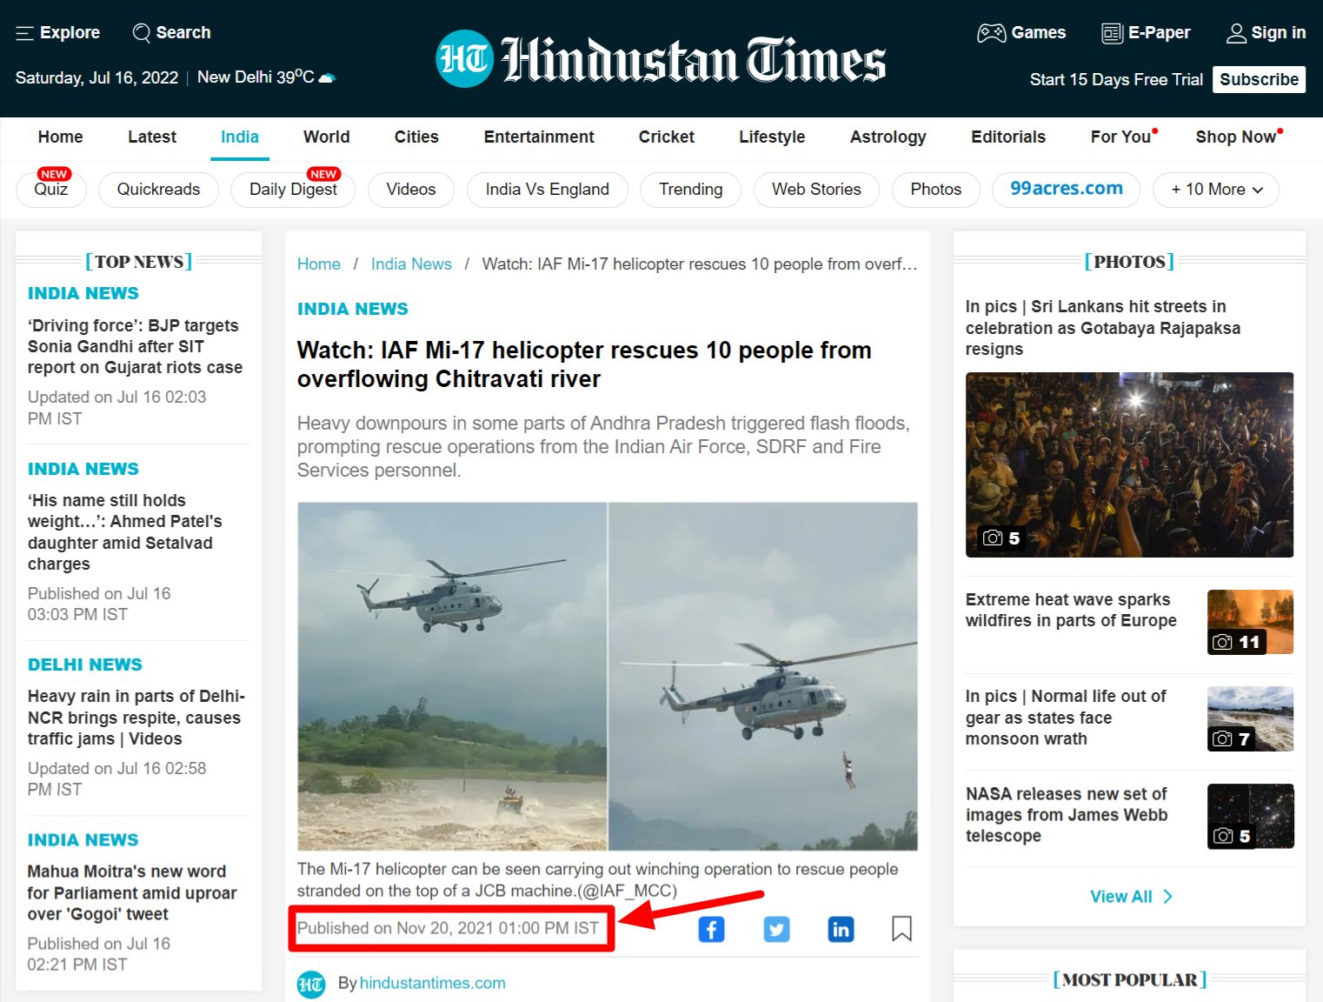Screen dimensions: 1323x1002
Task: Select the India tab
Action: [240, 137]
